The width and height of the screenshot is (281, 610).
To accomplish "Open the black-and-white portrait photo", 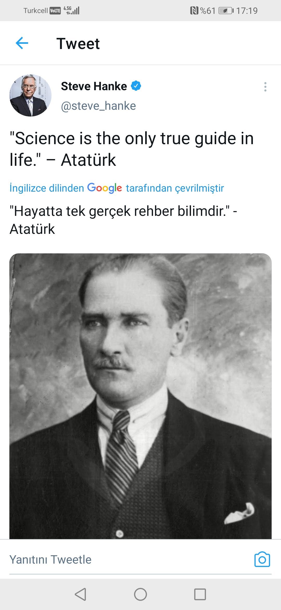I will pyautogui.click(x=140, y=396).
